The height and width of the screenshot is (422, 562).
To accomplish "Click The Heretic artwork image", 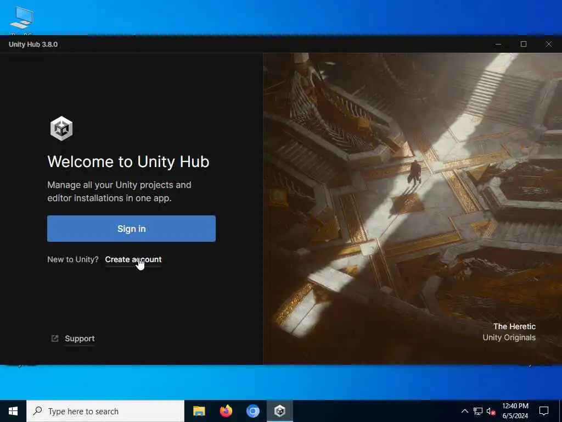I will [413, 209].
